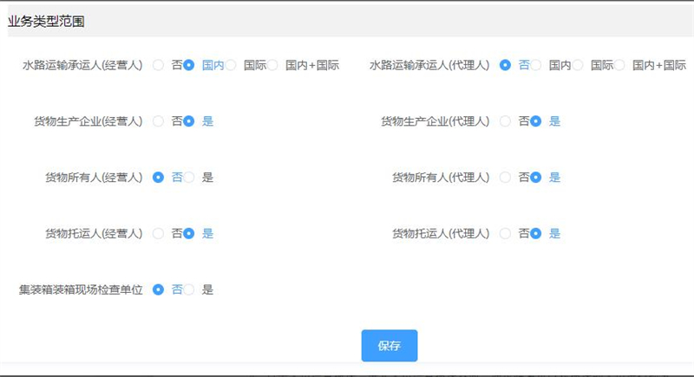The image size is (694, 377).
Task: Select 国内+国际 for 水路运输承运人(代理人)
Action: (619, 65)
